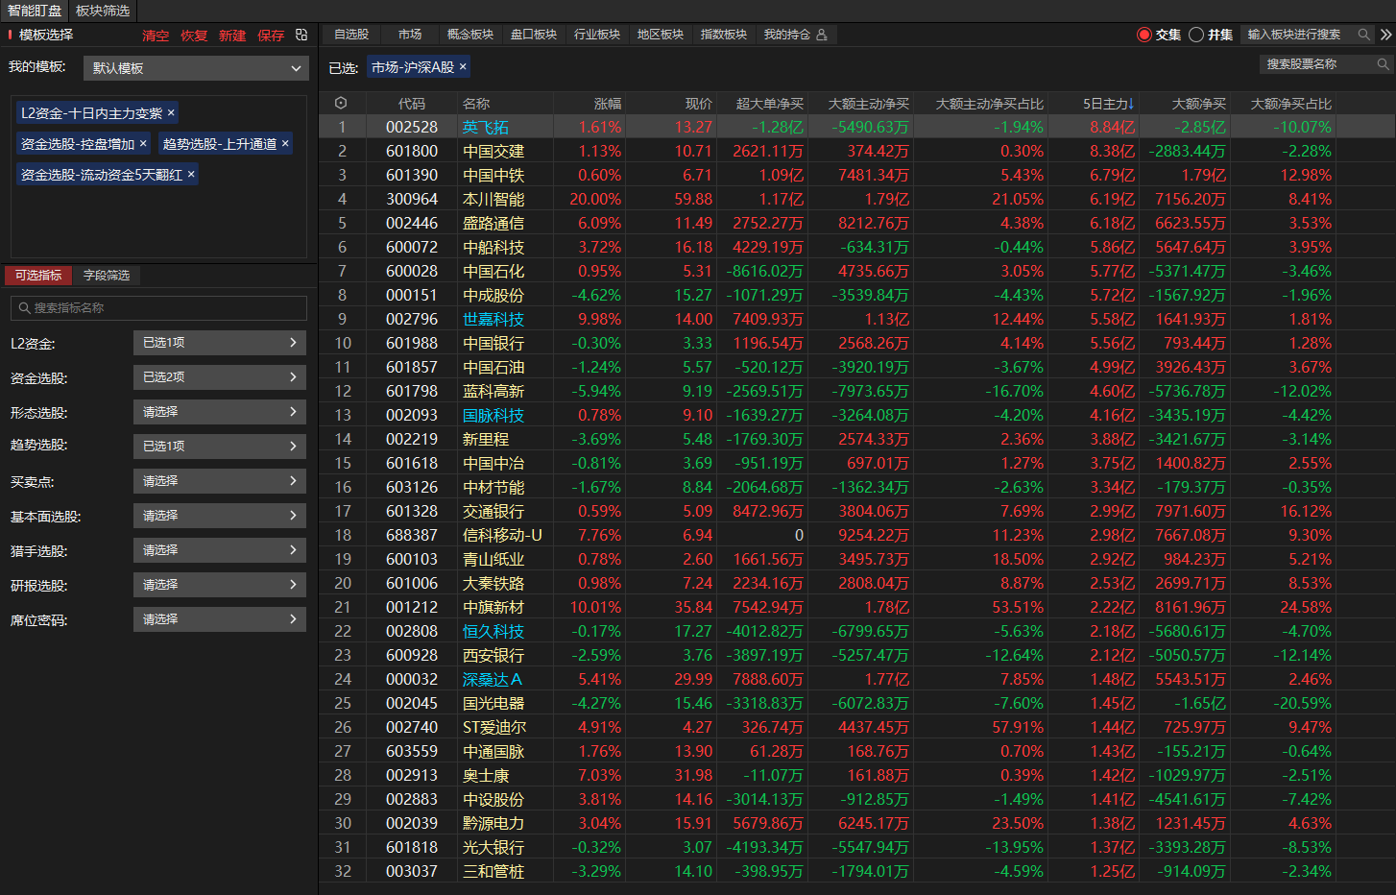The image size is (1396, 895).
Task: Open the 盘口板块 tab
Action: coord(534,35)
